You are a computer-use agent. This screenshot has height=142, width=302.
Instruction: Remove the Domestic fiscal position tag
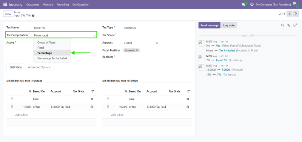point(137,50)
